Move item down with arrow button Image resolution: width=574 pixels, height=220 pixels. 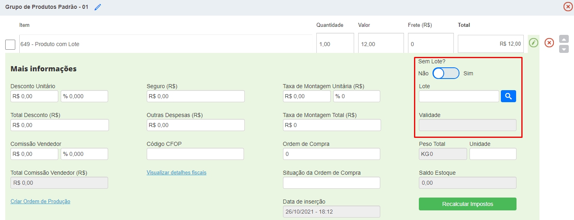click(x=564, y=49)
